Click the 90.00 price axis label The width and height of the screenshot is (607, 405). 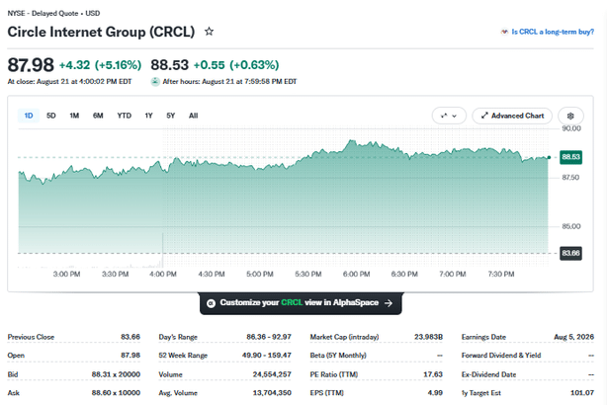click(x=571, y=128)
